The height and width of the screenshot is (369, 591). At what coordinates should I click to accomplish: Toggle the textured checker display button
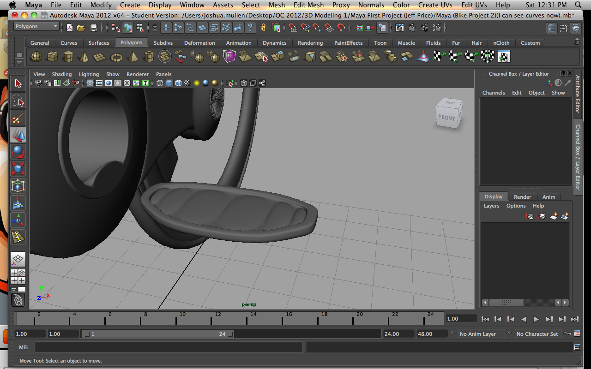pyautogui.click(x=187, y=83)
